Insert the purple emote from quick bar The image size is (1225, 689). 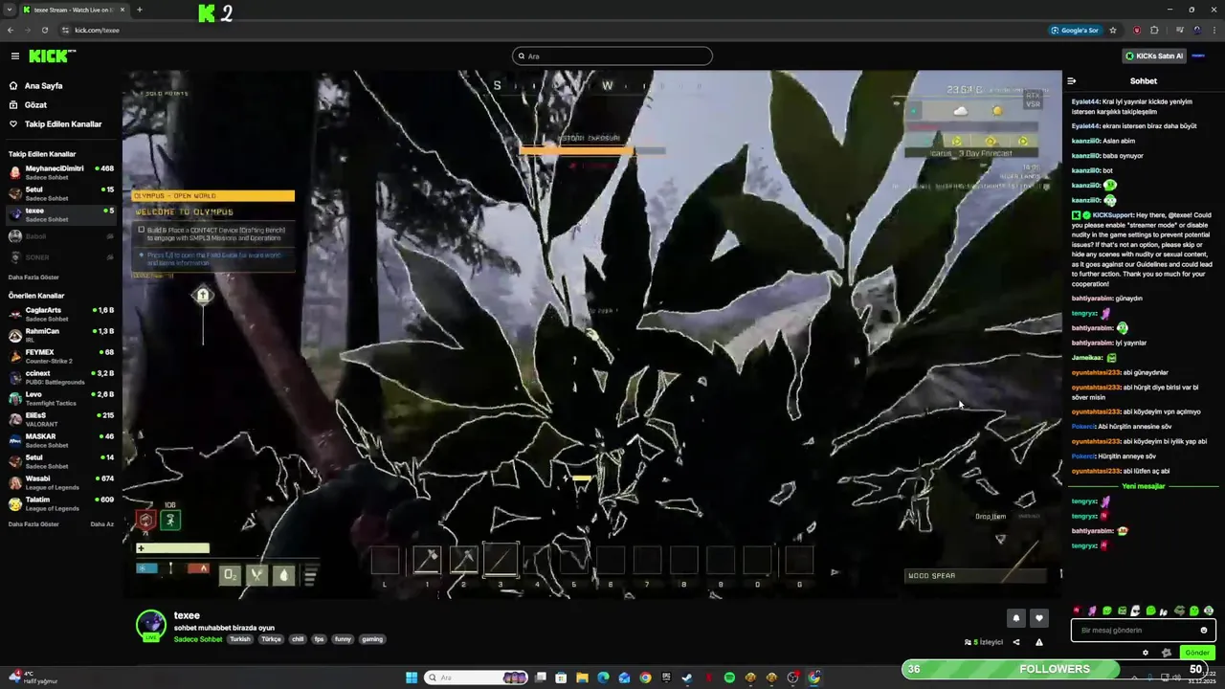click(1092, 611)
